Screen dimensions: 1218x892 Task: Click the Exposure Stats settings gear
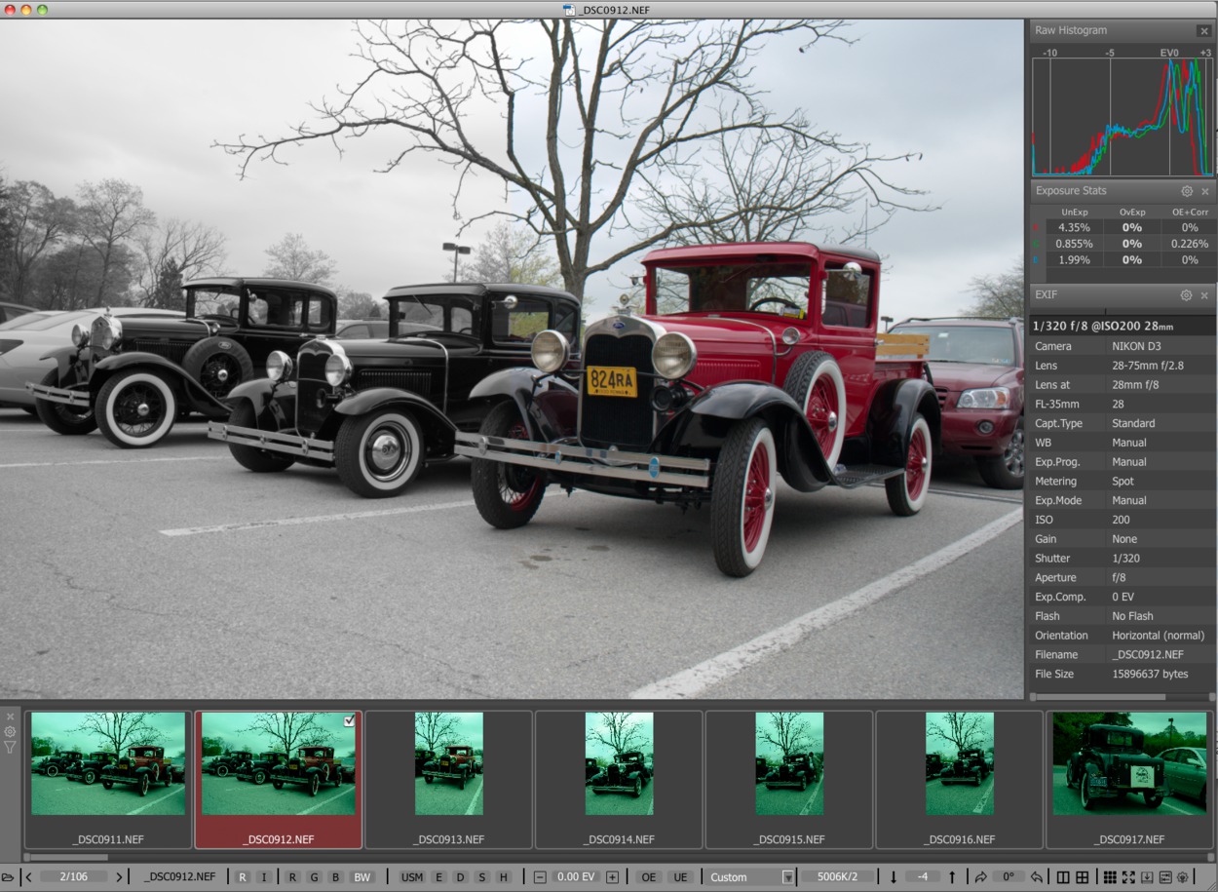click(1186, 192)
